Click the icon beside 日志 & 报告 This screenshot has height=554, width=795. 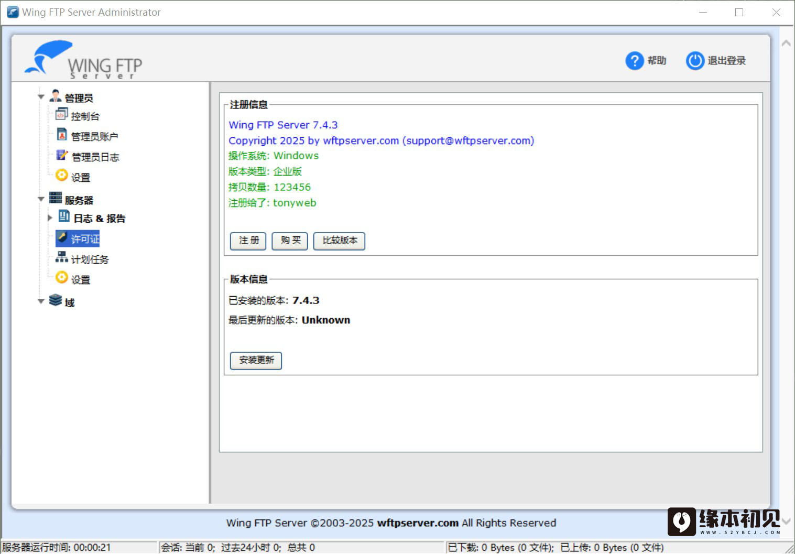[64, 216]
